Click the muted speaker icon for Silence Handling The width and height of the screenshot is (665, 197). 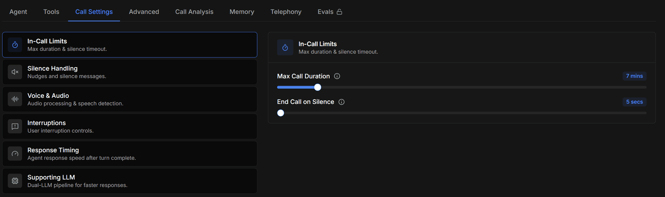pyautogui.click(x=15, y=72)
